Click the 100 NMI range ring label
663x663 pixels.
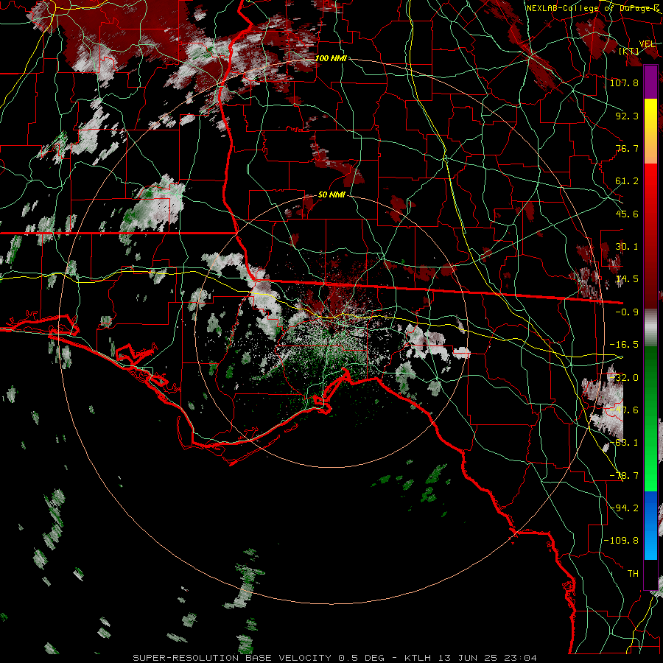[x=331, y=58]
